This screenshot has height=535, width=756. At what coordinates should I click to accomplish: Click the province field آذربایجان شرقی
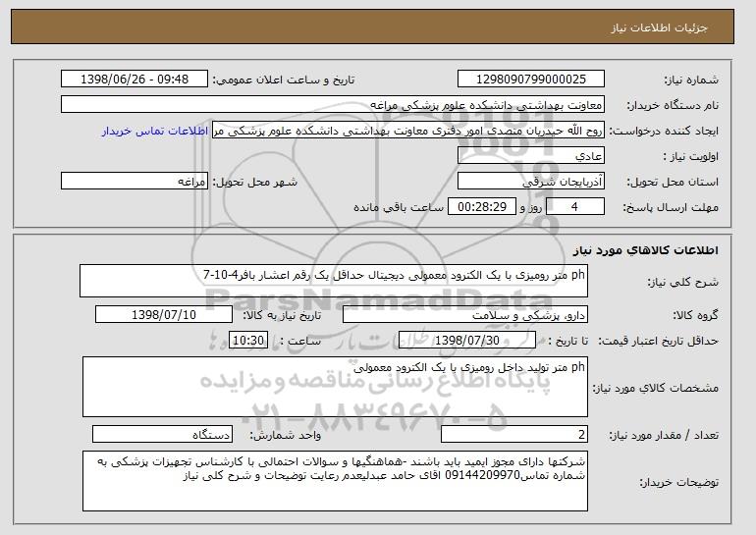click(531, 182)
